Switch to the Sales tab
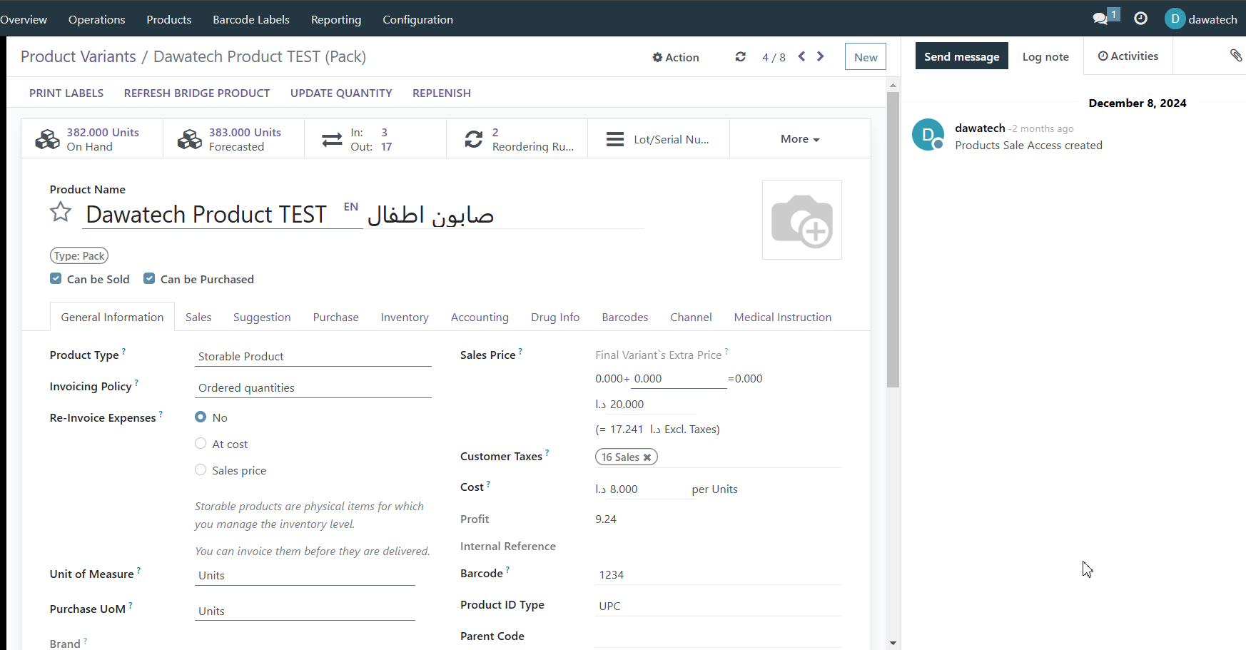 click(x=198, y=317)
